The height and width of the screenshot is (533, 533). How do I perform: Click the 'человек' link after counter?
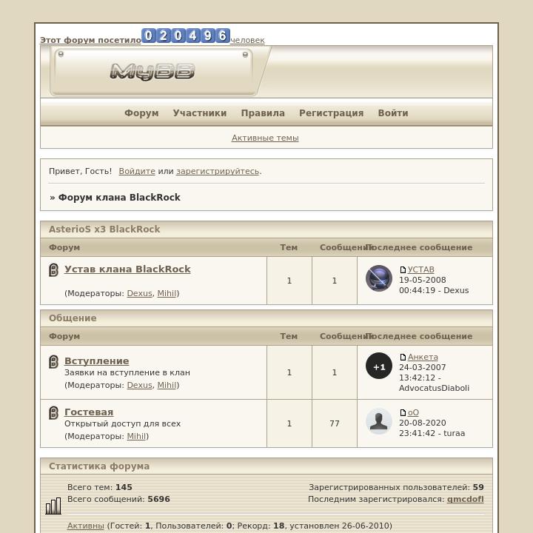click(247, 40)
